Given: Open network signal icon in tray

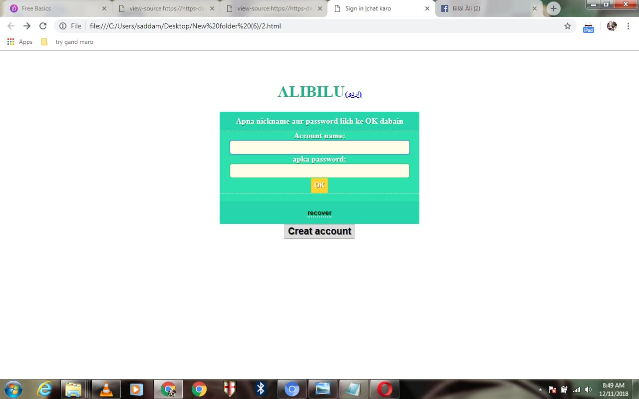Looking at the screenshot, I should tap(577, 390).
